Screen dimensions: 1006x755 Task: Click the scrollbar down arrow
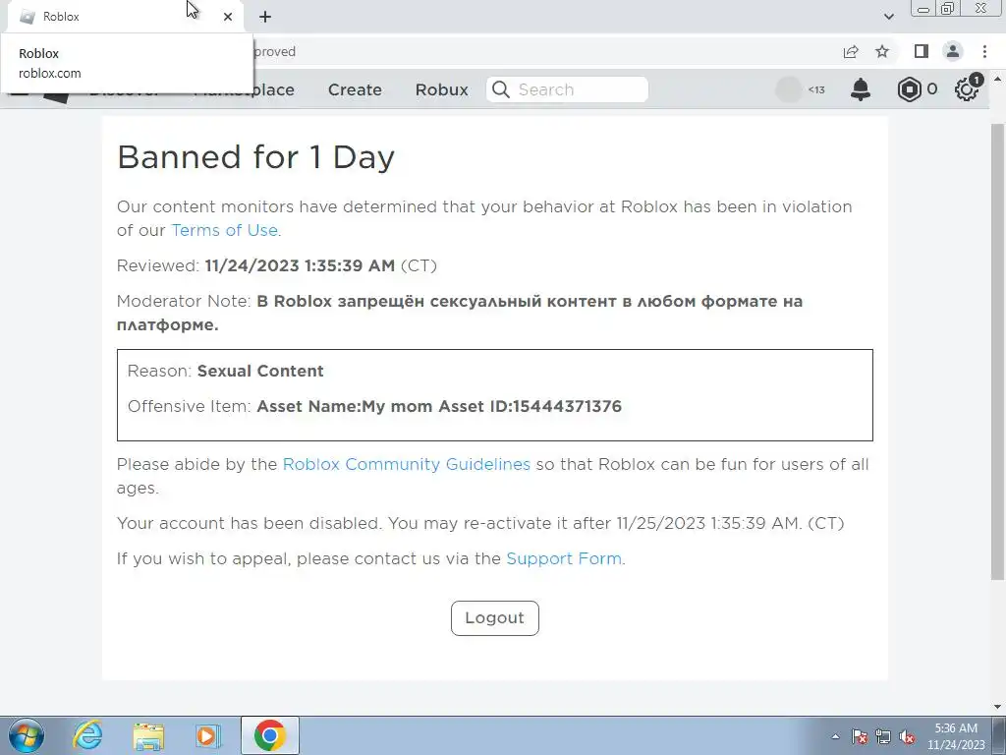pos(998,707)
